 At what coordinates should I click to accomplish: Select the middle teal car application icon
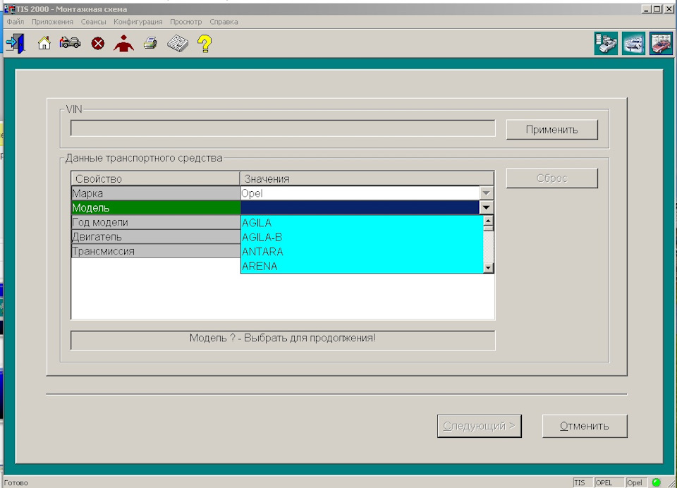click(633, 43)
